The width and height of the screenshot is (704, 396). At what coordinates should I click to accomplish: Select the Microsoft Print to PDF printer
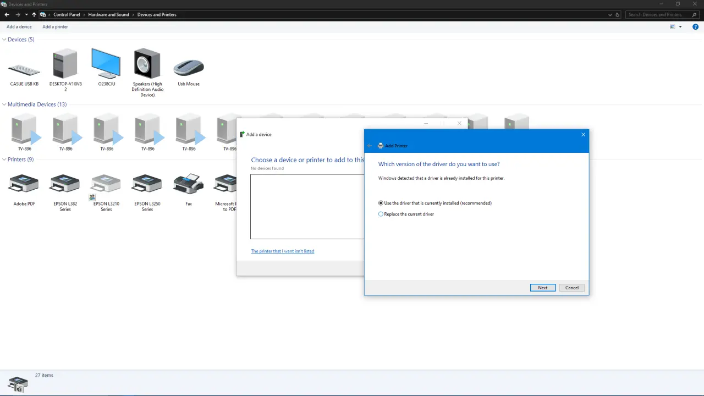click(226, 193)
